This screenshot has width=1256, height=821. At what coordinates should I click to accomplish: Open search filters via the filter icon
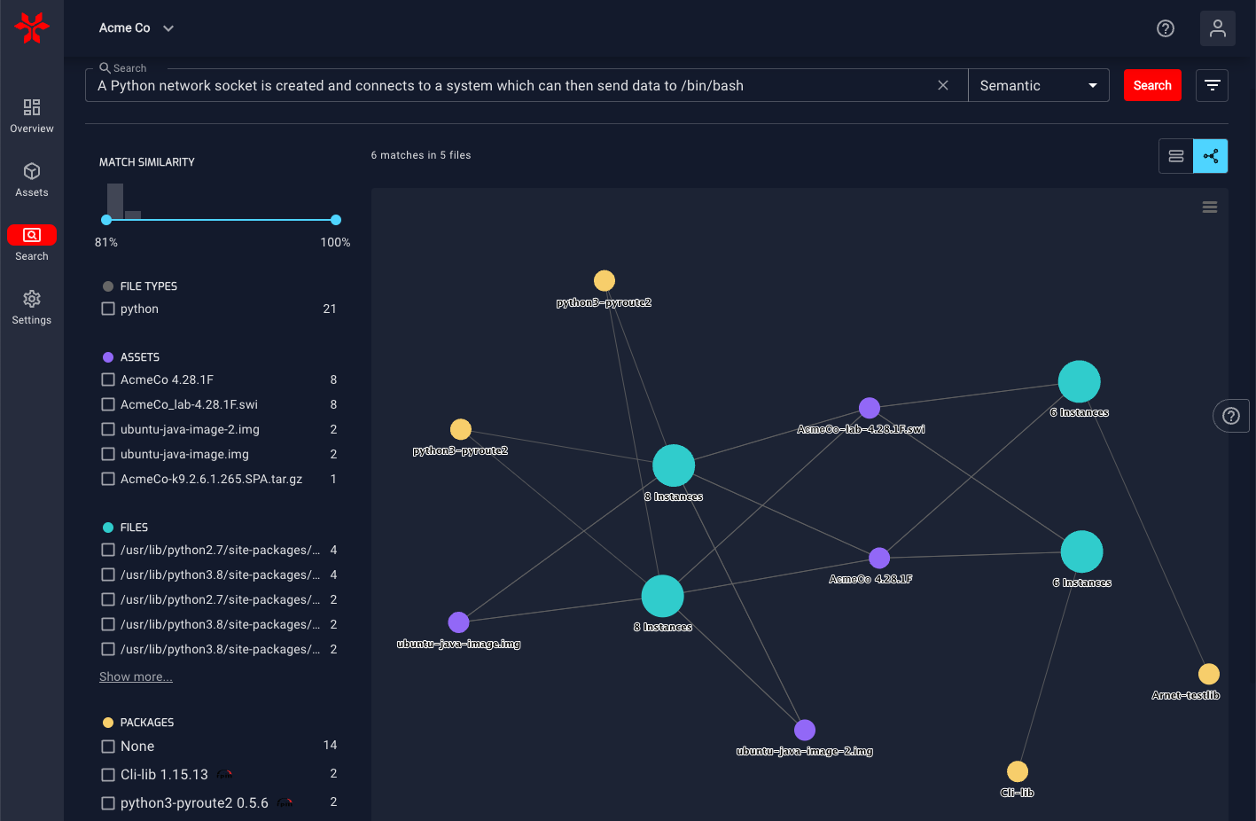tap(1212, 85)
